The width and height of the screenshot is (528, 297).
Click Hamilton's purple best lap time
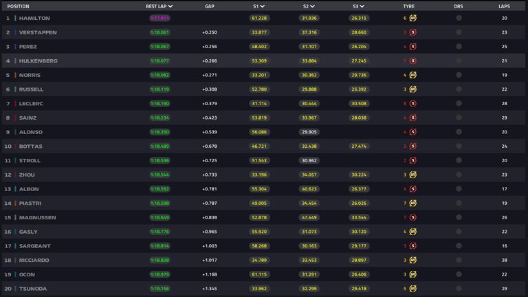click(159, 18)
